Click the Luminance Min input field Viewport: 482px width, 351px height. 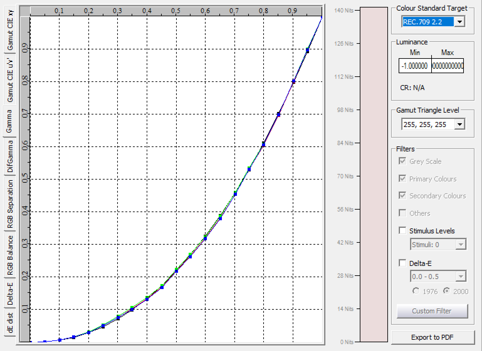(x=415, y=66)
